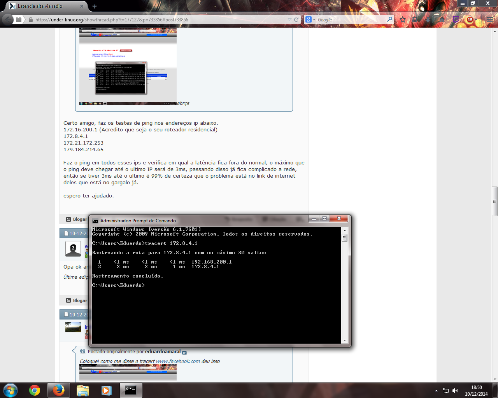The image size is (498, 398).
Task: Click the lower 'Blogar' button
Action: (x=77, y=300)
